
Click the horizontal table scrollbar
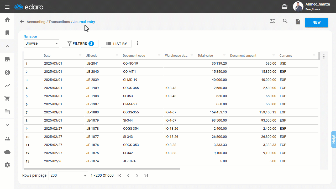[x=102, y=169]
